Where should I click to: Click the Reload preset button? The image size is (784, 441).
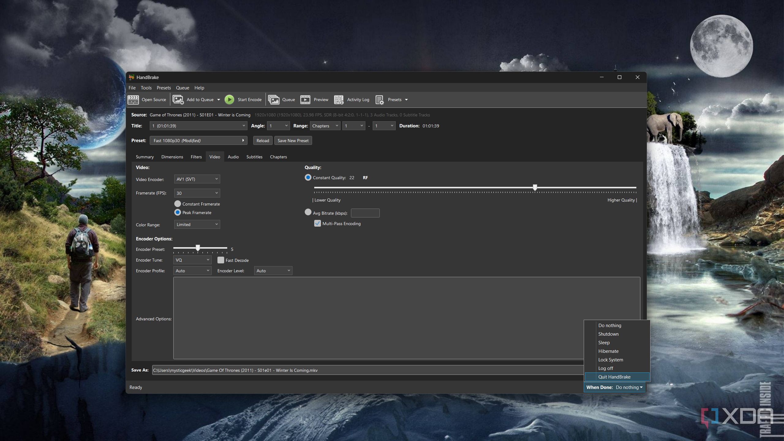click(x=263, y=140)
